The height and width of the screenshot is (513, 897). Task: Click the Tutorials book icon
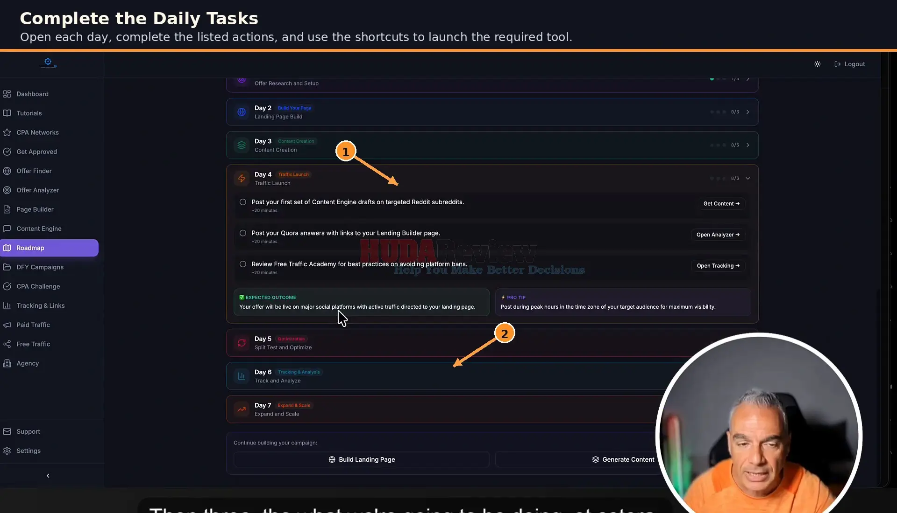(x=7, y=113)
